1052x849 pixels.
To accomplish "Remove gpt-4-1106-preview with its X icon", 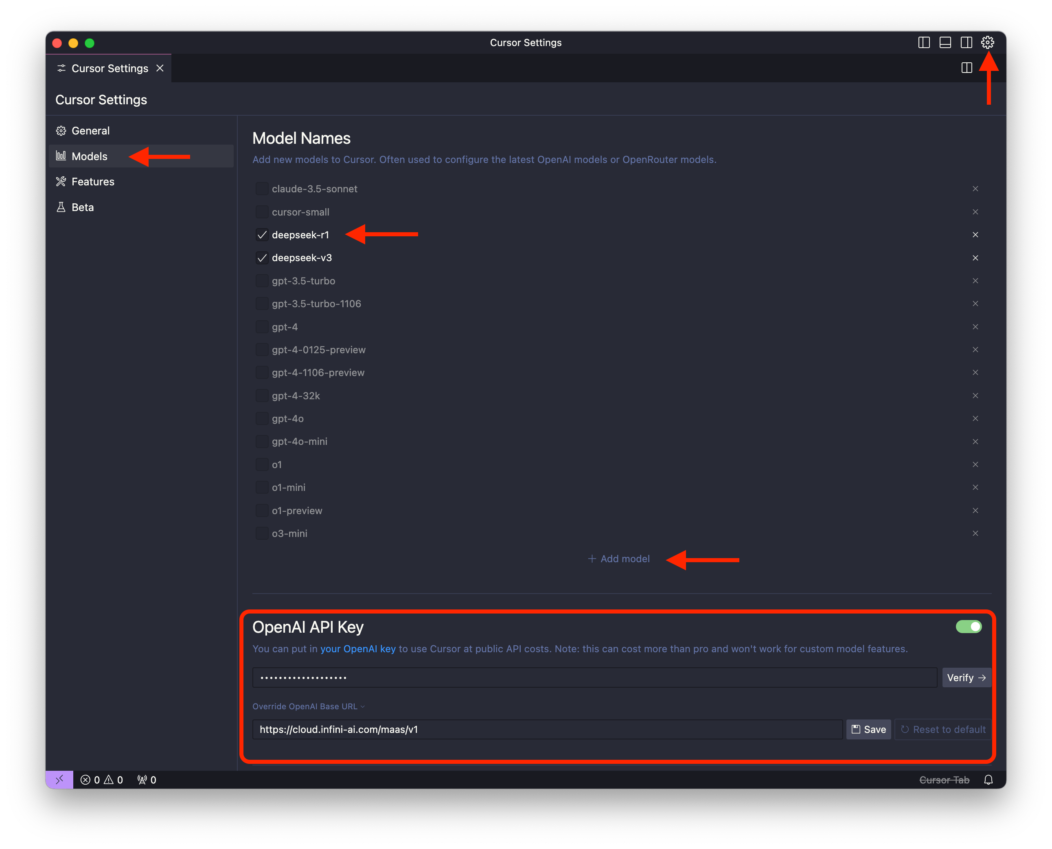I will click(975, 373).
